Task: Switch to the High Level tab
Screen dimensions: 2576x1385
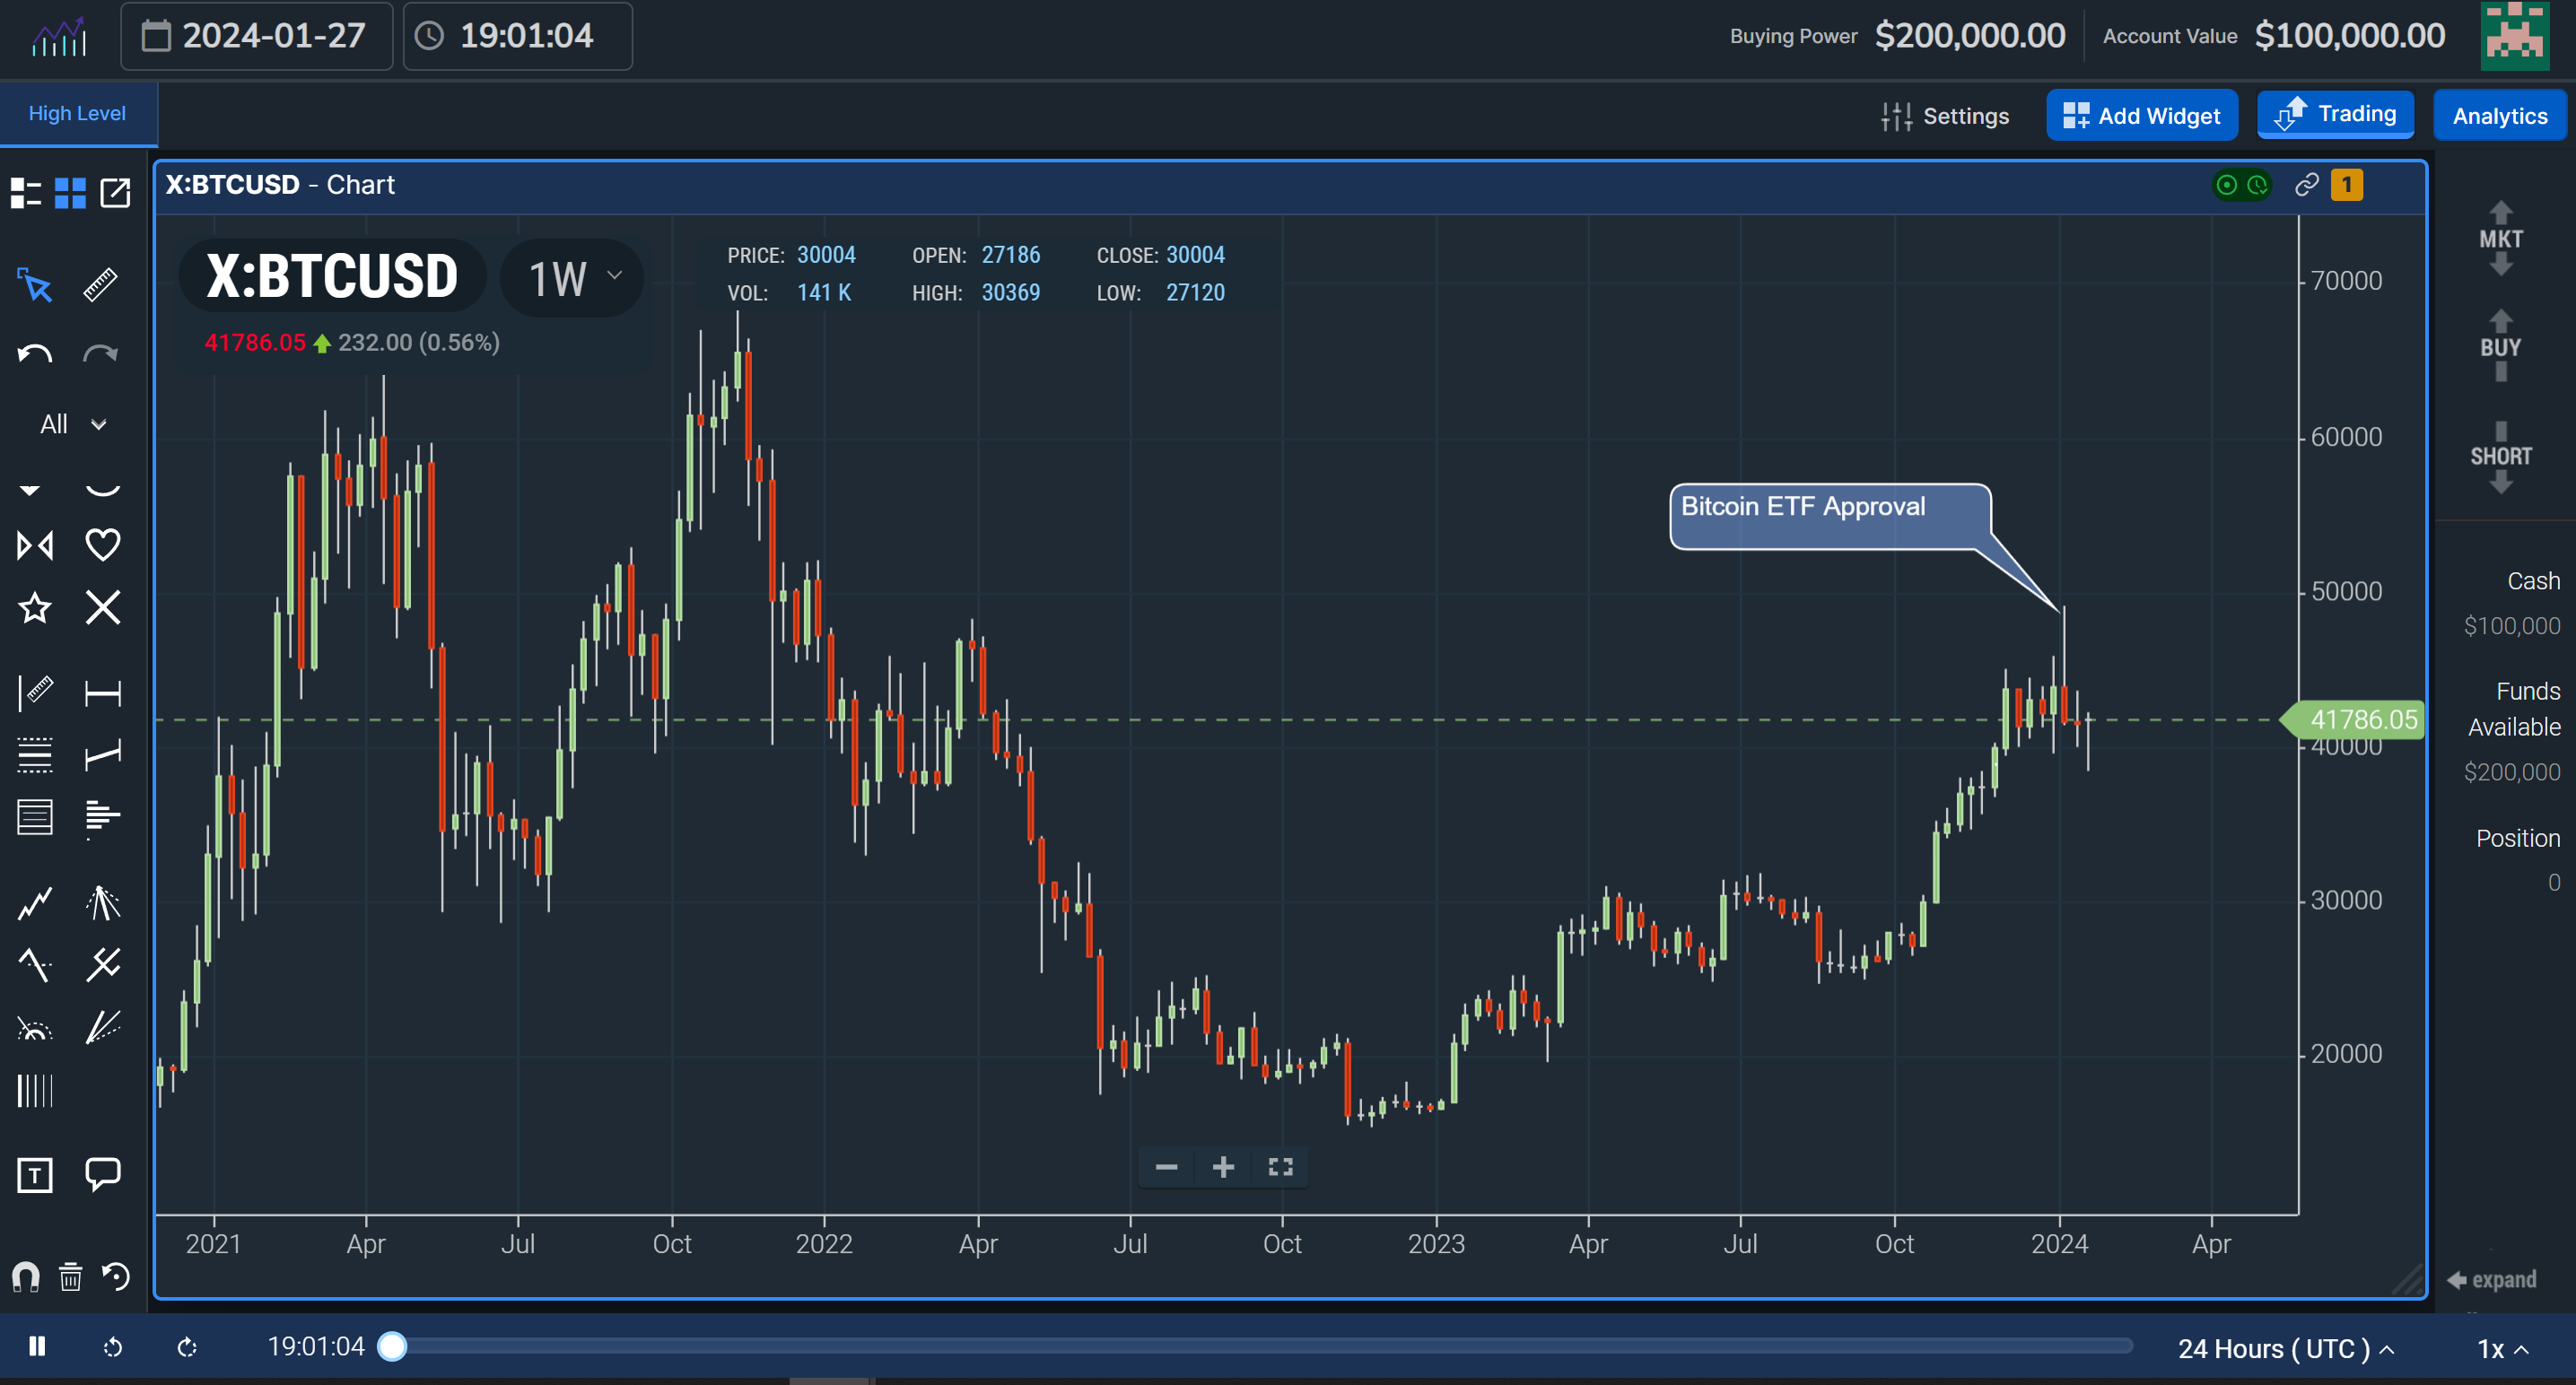Action: tap(79, 113)
